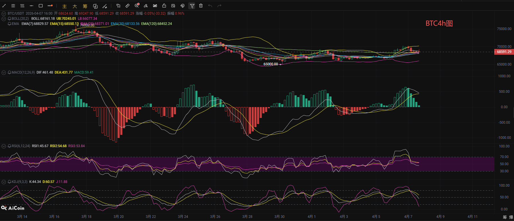
Task: Toggle the BOLL indicator alert bell
Action: click(x=9, y=19)
